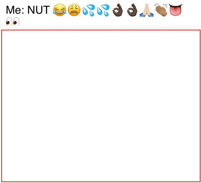Select the second dark OK hand emoji
Viewport: 201px width, 183px height.
[132, 10]
